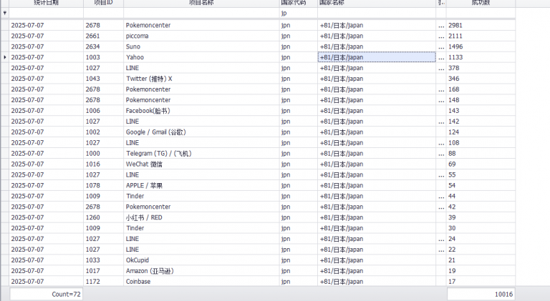Open the ellipsis button in the Yahoo row
Viewport: 550px width, 301px height.
tap(441, 57)
